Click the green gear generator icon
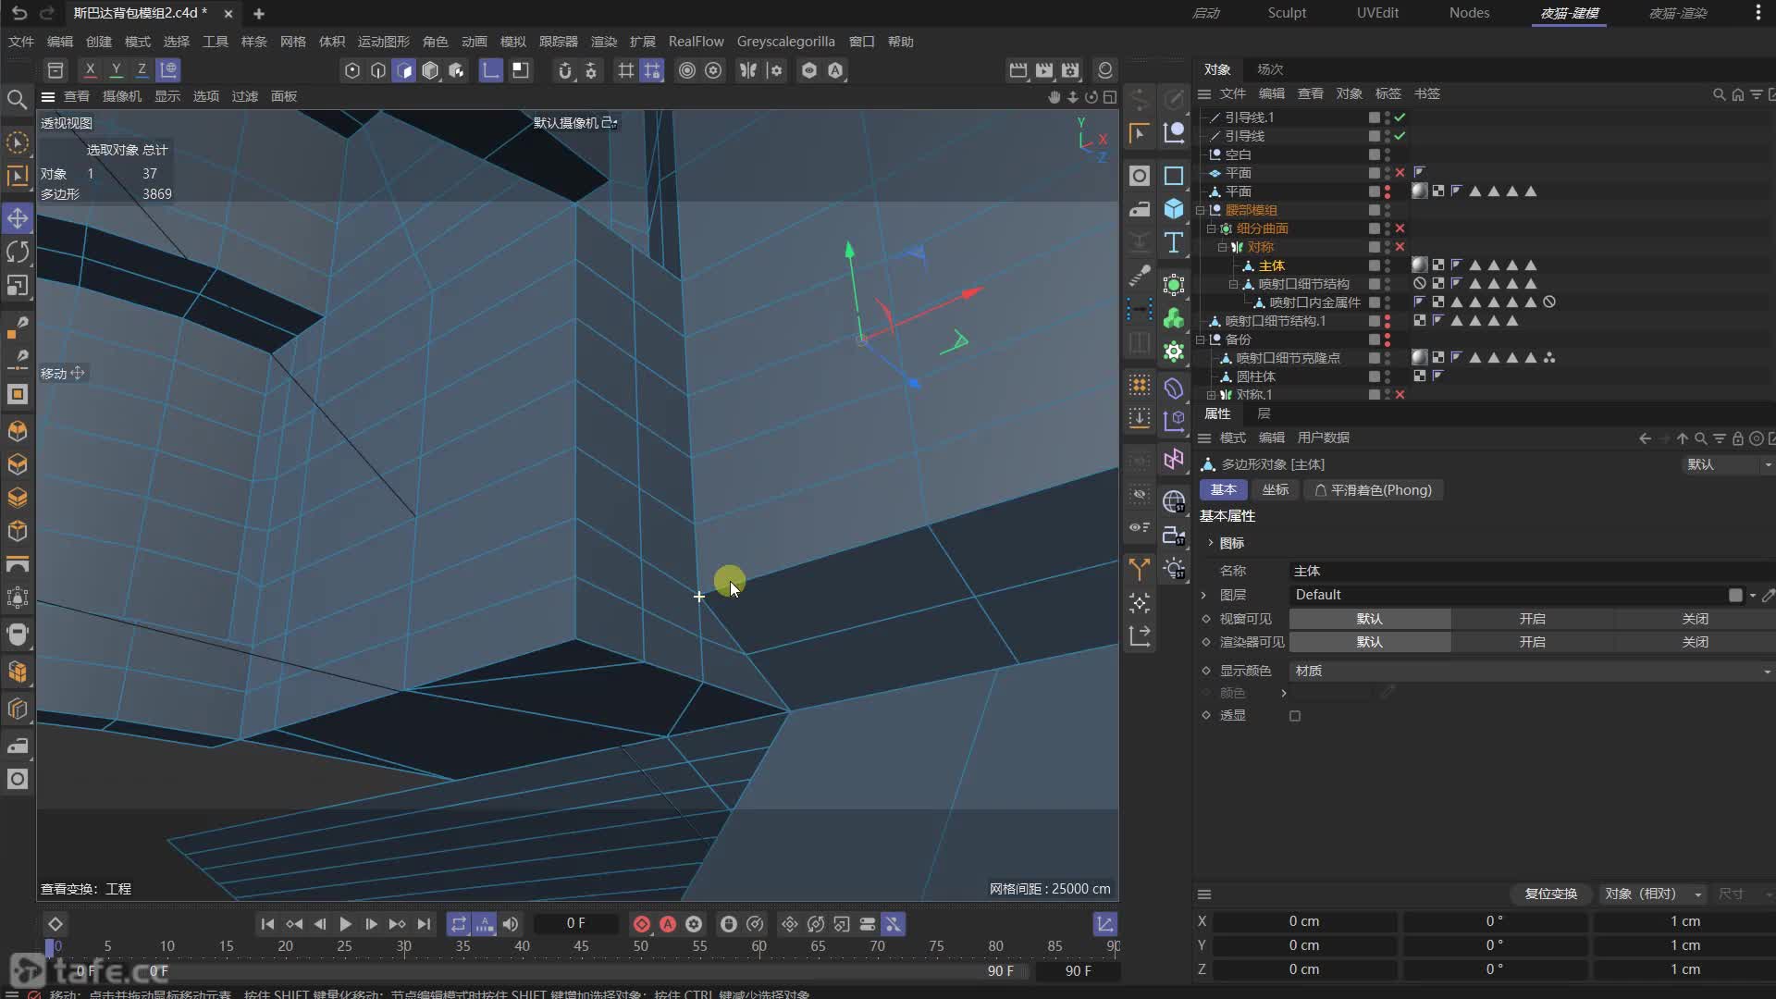 pos(1174,351)
